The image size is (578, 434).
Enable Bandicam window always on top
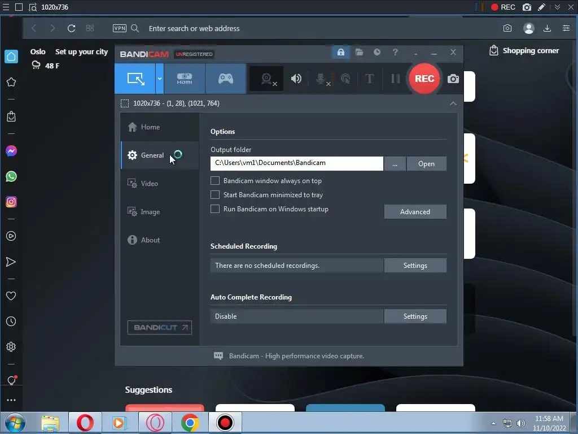click(215, 180)
